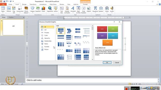Switch to the Transitions tab
Viewport: 161px width, 90px height.
[33, 4]
